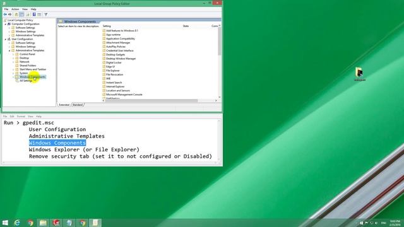Open the Format menu in Notepad
Image resolution: width=404 pixels, height=227 pixels.
pyautogui.click(x=21, y=117)
